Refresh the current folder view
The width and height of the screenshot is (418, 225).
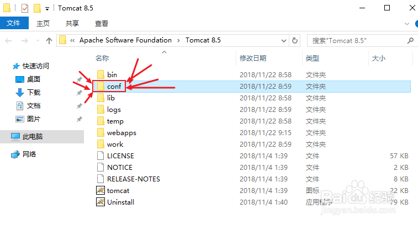pyautogui.click(x=295, y=41)
